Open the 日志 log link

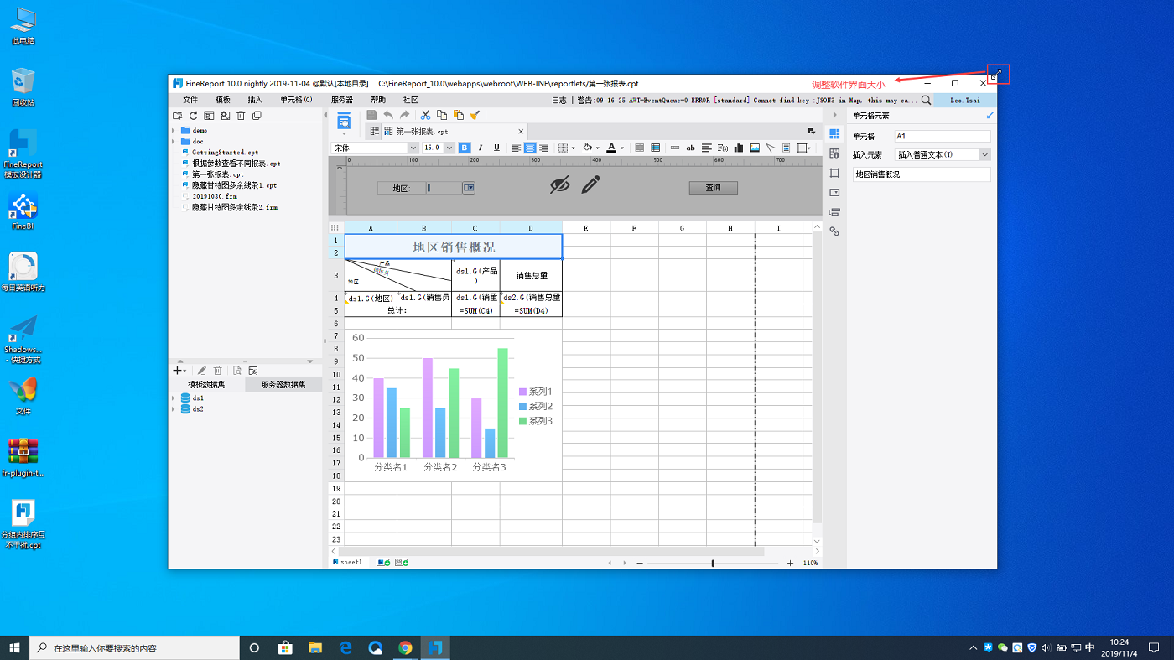[558, 100]
